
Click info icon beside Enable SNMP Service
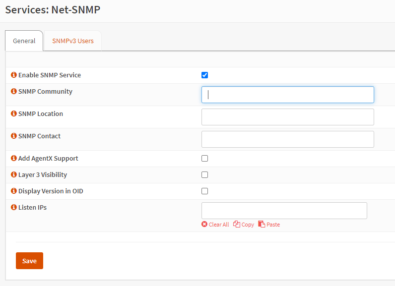[13, 75]
